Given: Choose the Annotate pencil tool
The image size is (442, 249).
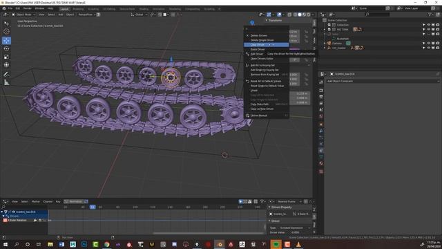Looking at the screenshot, I should (6, 74).
